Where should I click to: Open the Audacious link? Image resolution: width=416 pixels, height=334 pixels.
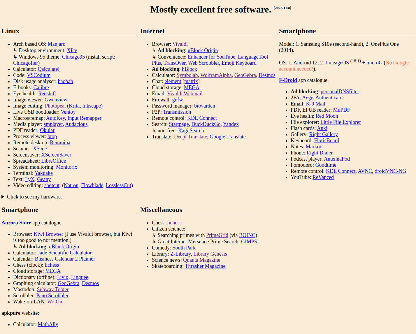coord(76,124)
